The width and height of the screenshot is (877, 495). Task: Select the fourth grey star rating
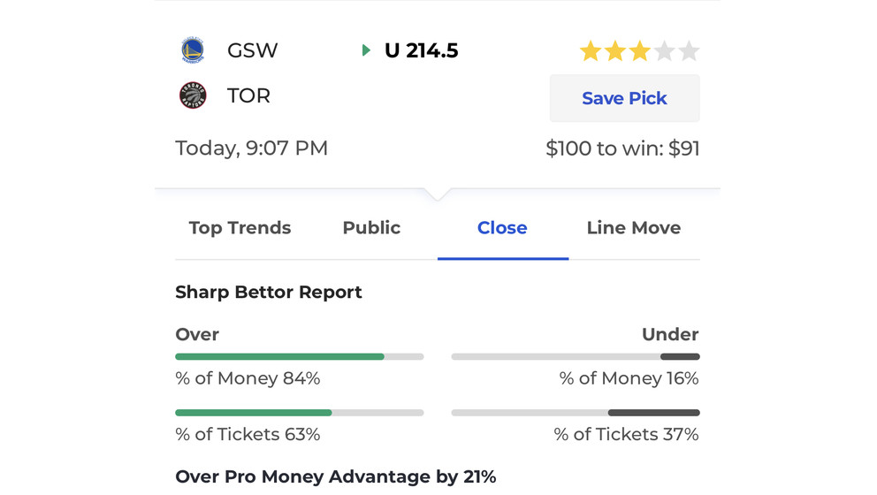pos(664,51)
